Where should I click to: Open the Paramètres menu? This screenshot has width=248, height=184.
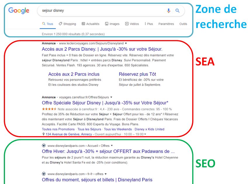pyautogui.click(x=166, y=24)
